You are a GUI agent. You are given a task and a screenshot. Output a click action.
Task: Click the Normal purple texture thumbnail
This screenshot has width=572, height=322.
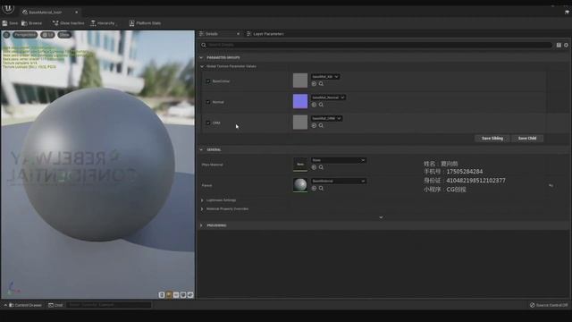click(x=300, y=101)
